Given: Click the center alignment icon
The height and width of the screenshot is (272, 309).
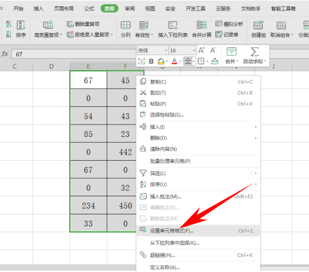Looking at the screenshot, I should (x=188, y=61).
